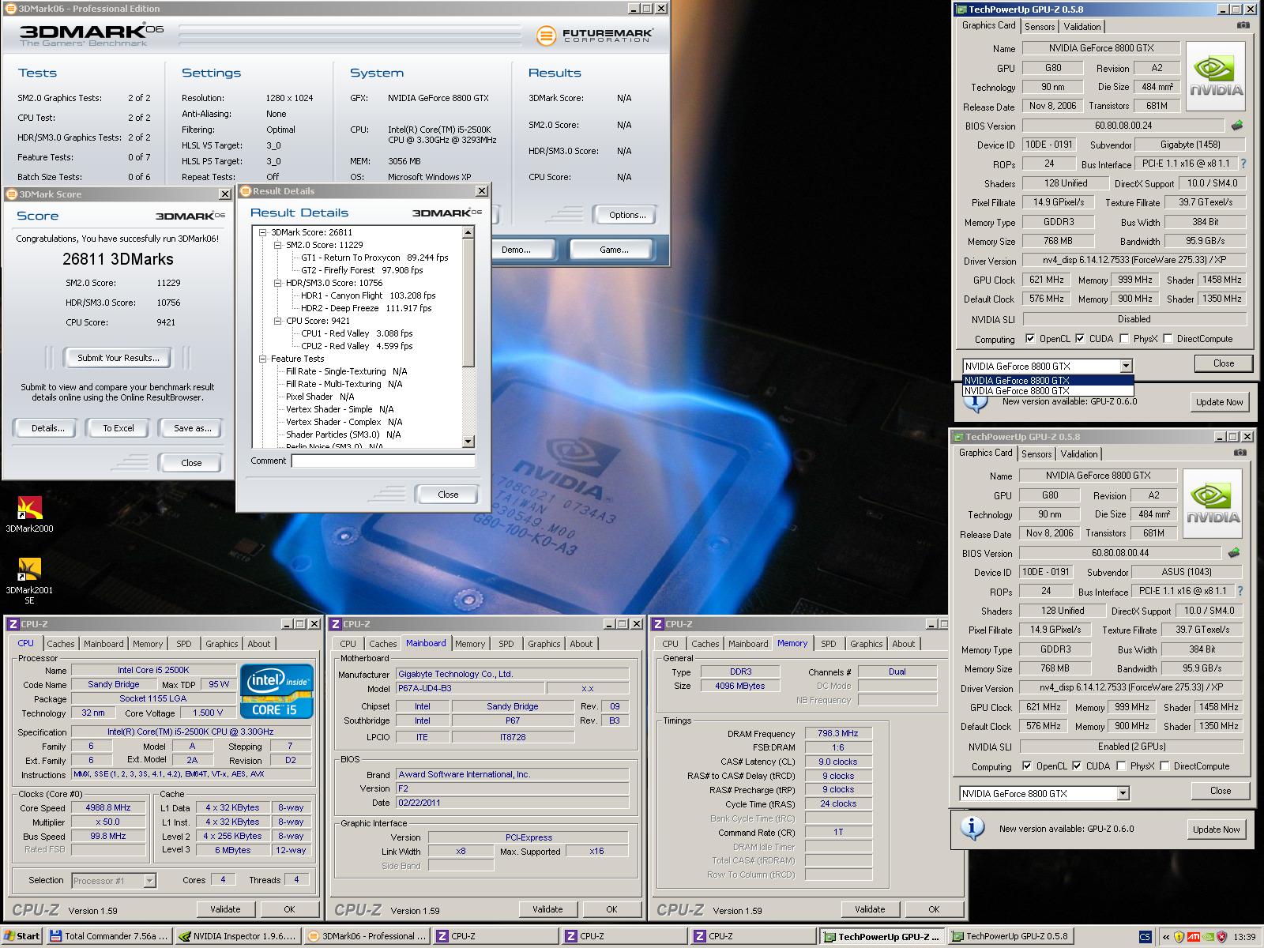Switch to Total Commander in the taskbar

point(109,936)
